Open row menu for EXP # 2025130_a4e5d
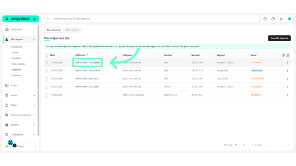 (x=287, y=87)
